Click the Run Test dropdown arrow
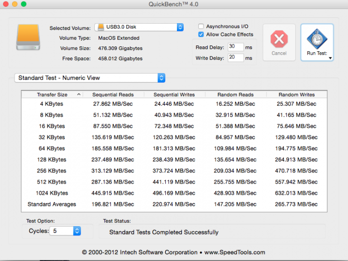The height and width of the screenshot is (261, 348). click(330, 58)
